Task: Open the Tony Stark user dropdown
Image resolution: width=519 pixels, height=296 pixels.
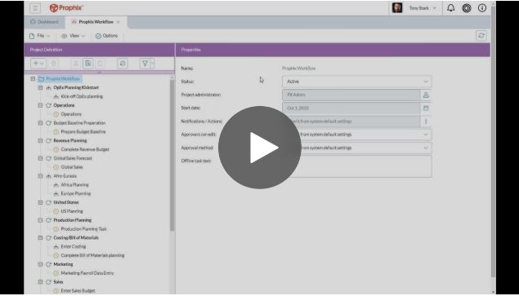Action: [x=423, y=8]
